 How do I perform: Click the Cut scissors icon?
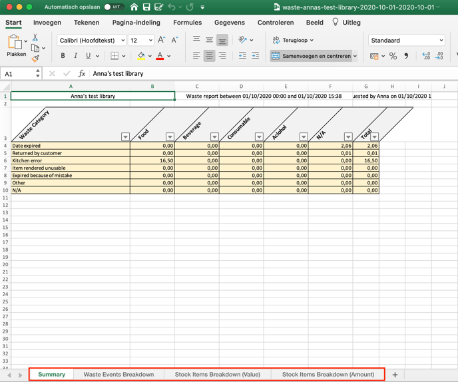tap(35, 38)
